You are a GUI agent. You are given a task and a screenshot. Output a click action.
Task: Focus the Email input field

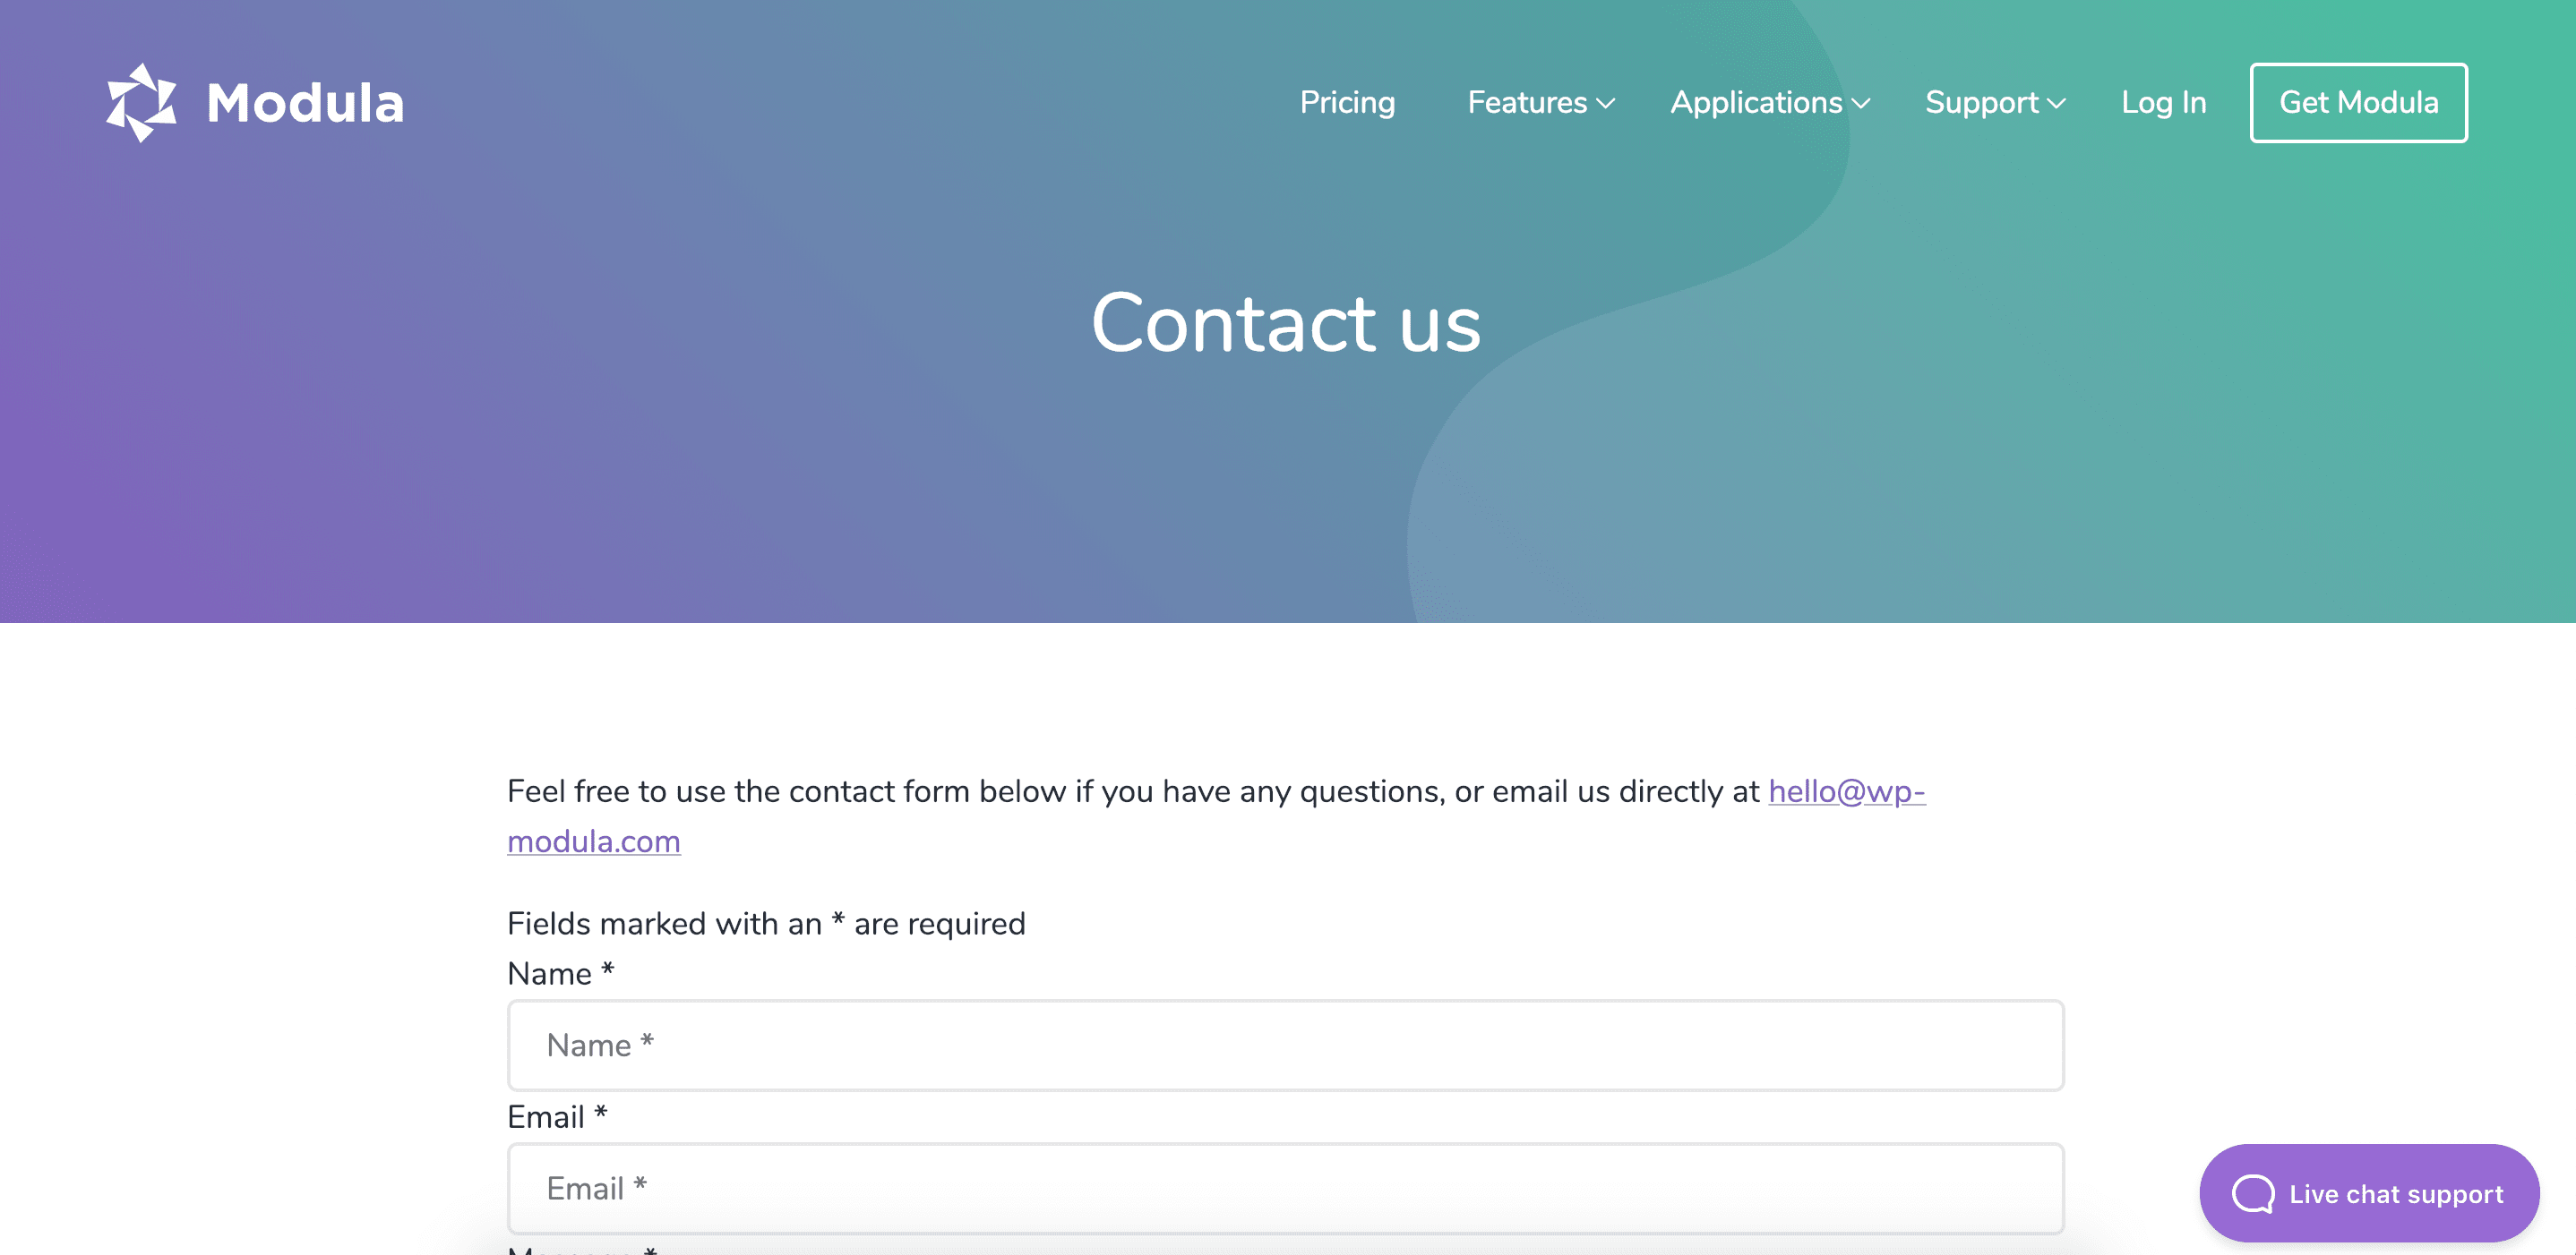(1285, 1188)
